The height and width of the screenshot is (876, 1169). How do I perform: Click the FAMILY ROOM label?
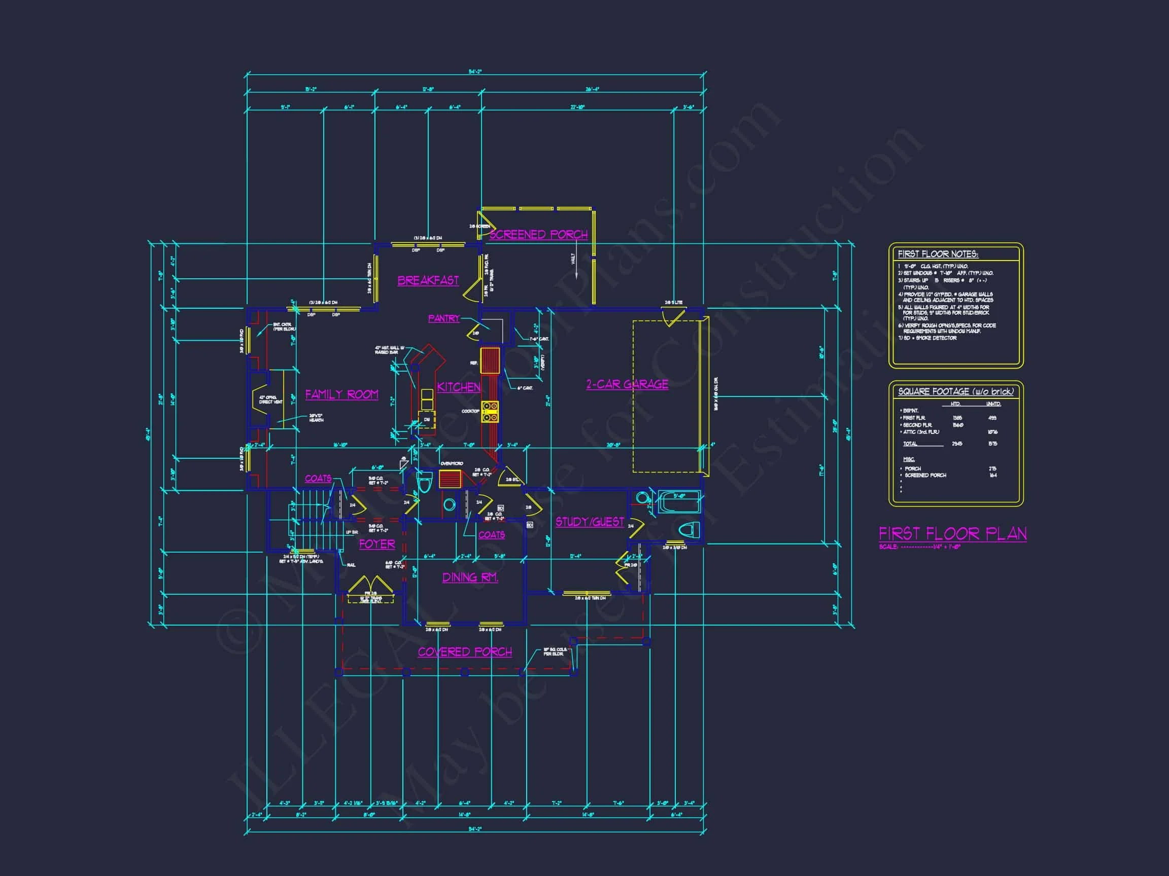point(341,394)
